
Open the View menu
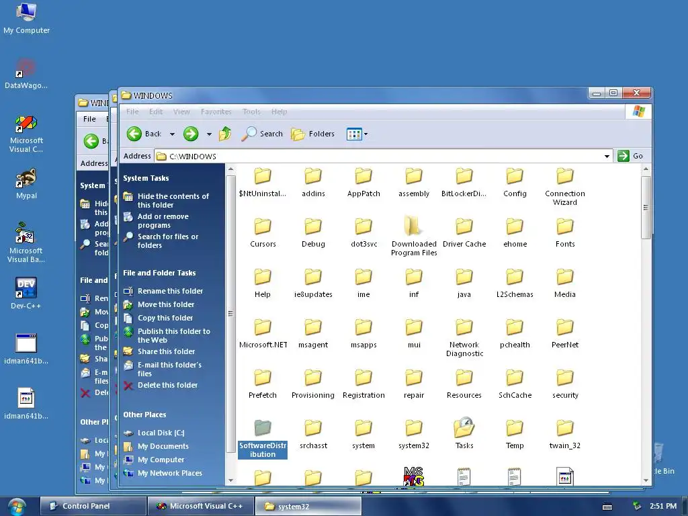pos(181,112)
